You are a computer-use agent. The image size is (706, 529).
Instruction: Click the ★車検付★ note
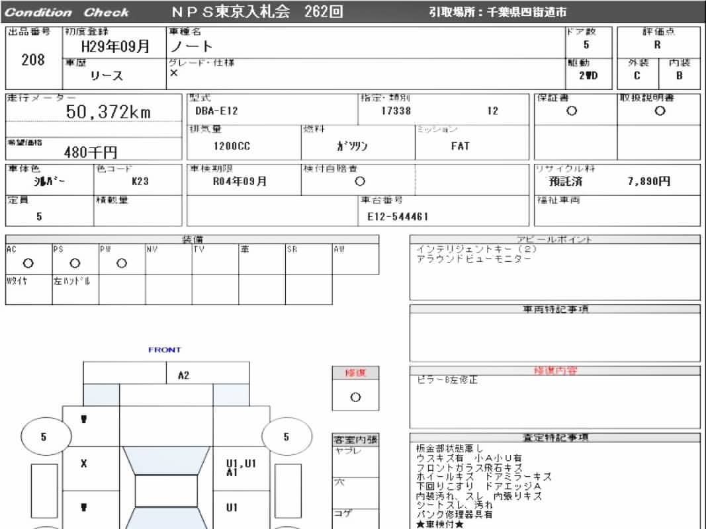coord(439,524)
